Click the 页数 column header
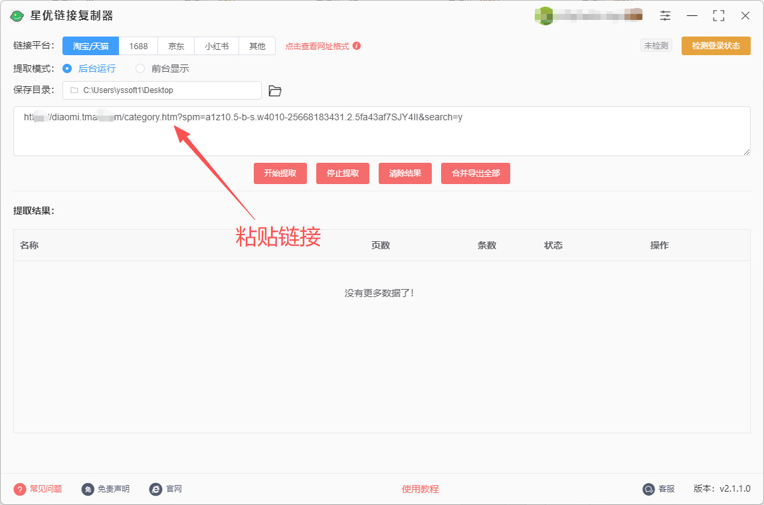 (381, 245)
